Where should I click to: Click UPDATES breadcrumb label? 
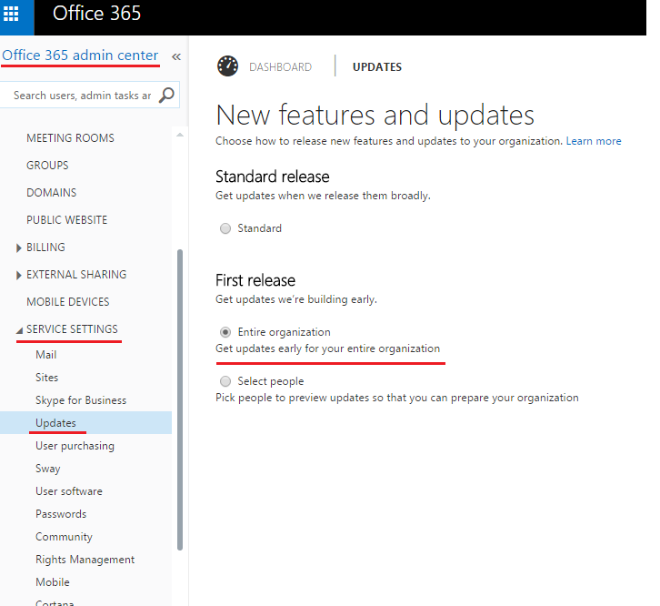(377, 67)
